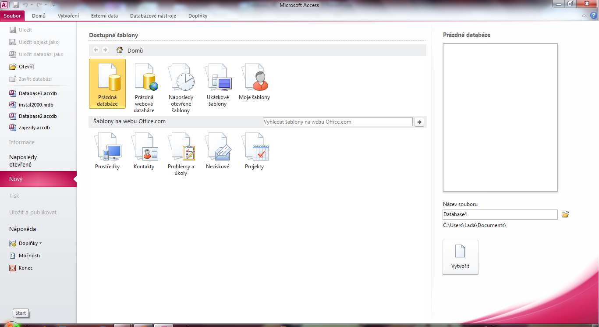This screenshot has width=599, height=327.
Task: Open Moje šablony
Action: [254, 82]
